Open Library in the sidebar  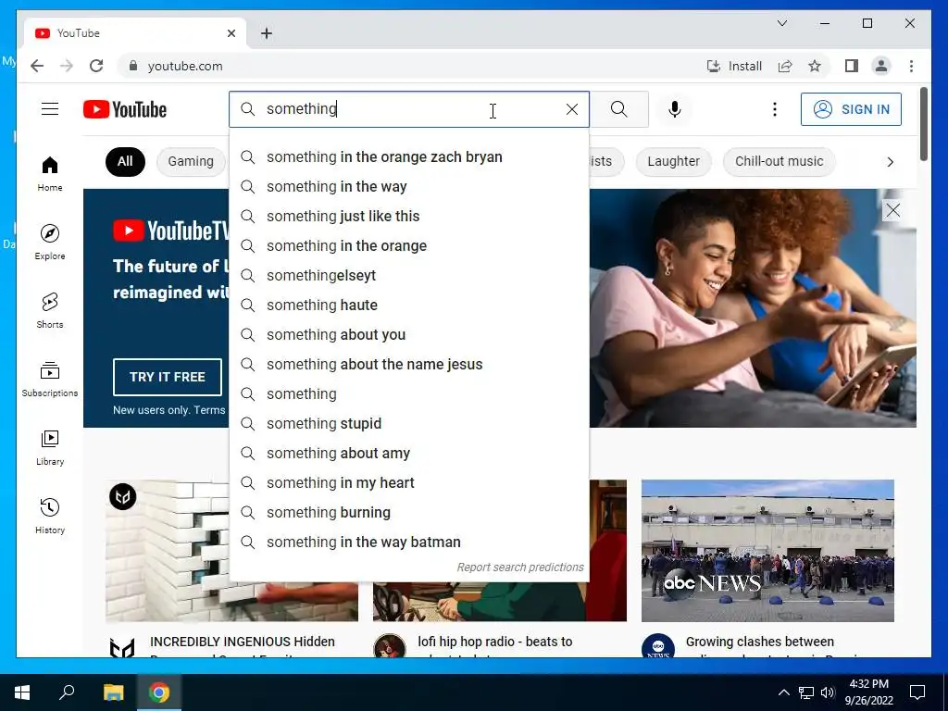pyautogui.click(x=50, y=447)
